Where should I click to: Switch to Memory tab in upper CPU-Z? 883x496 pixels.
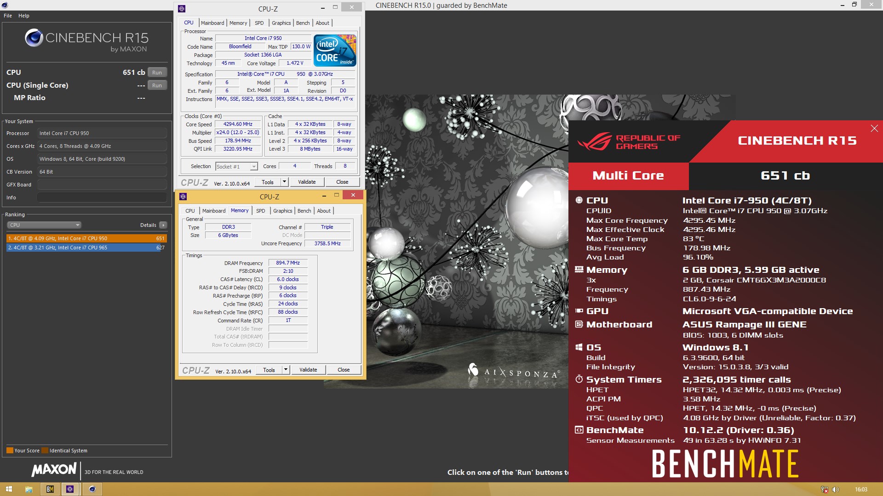pos(238,23)
